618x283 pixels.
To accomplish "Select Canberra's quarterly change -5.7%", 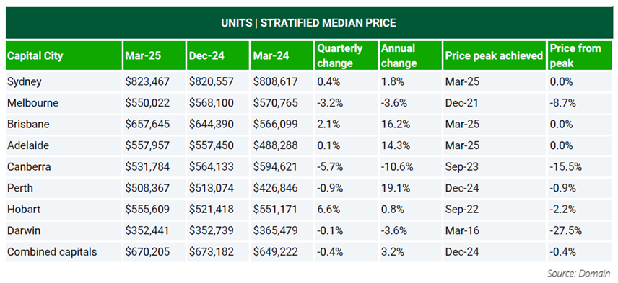I will (x=328, y=166).
